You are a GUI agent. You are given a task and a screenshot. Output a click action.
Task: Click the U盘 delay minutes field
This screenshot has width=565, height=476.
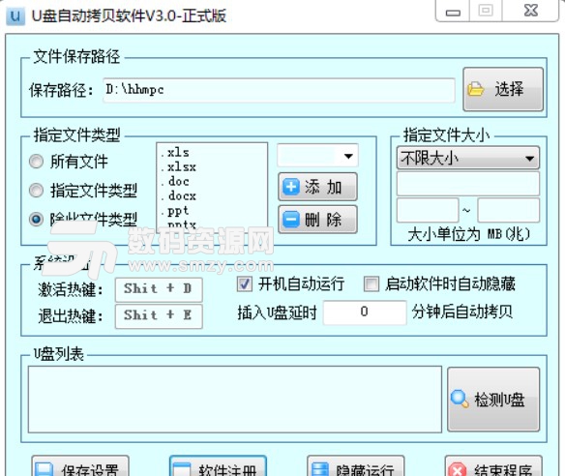tap(365, 312)
